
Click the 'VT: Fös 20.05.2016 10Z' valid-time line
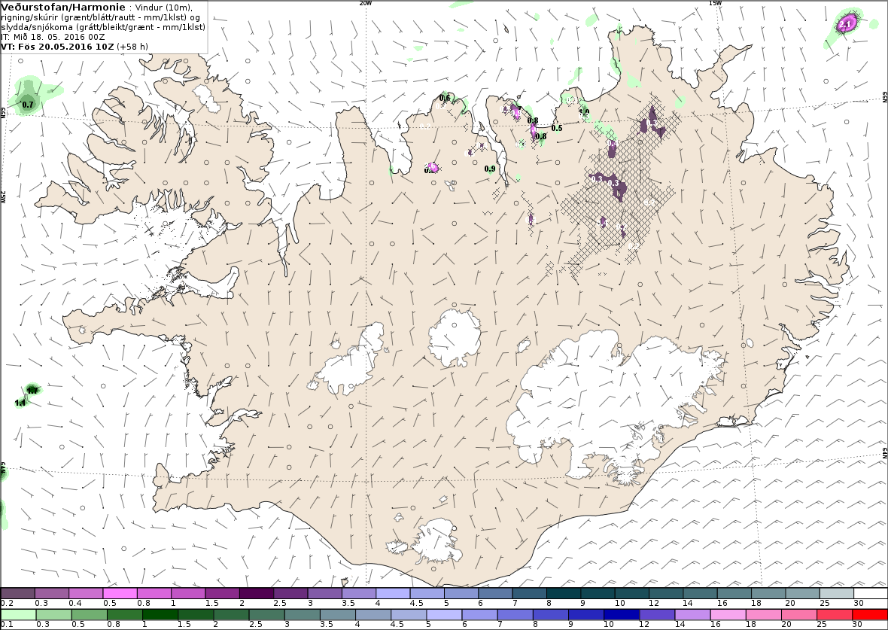coord(58,47)
